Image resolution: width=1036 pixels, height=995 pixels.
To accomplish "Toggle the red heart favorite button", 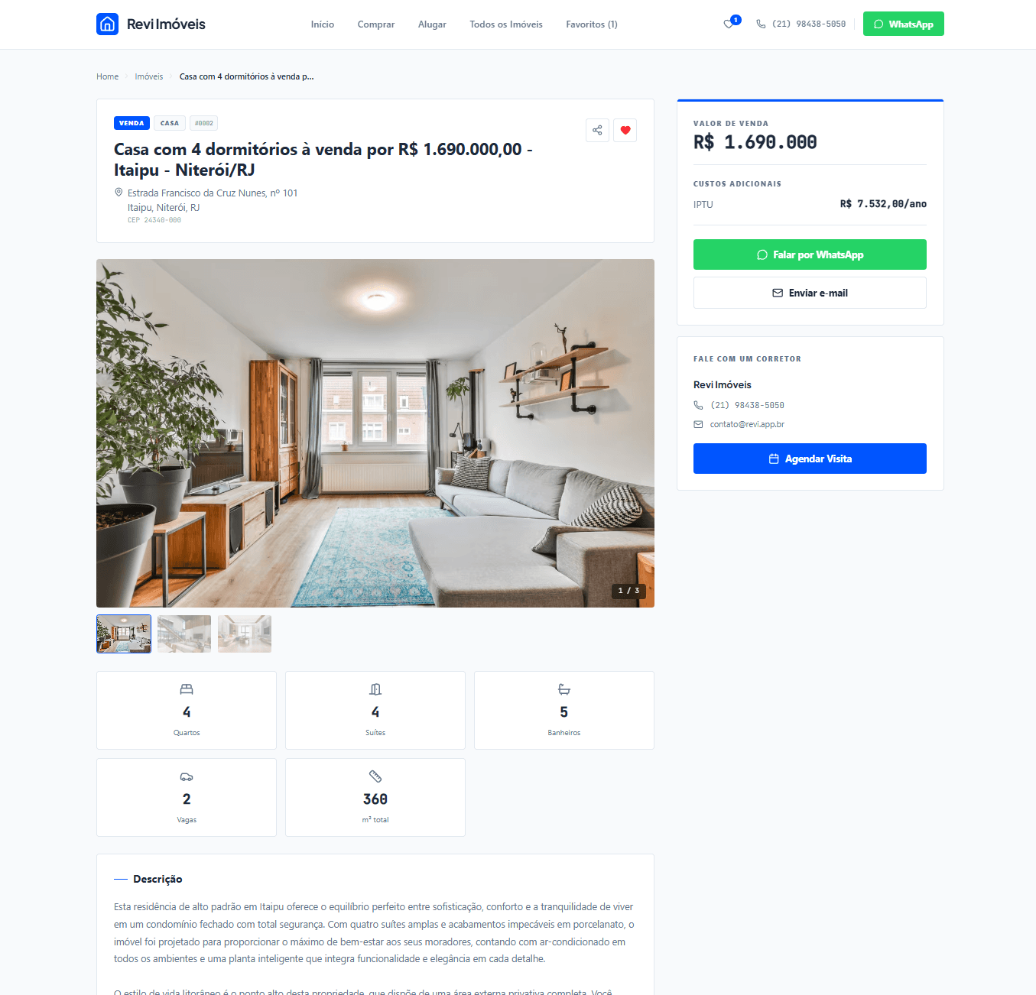I will pyautogui.click(x=625, y=130).
